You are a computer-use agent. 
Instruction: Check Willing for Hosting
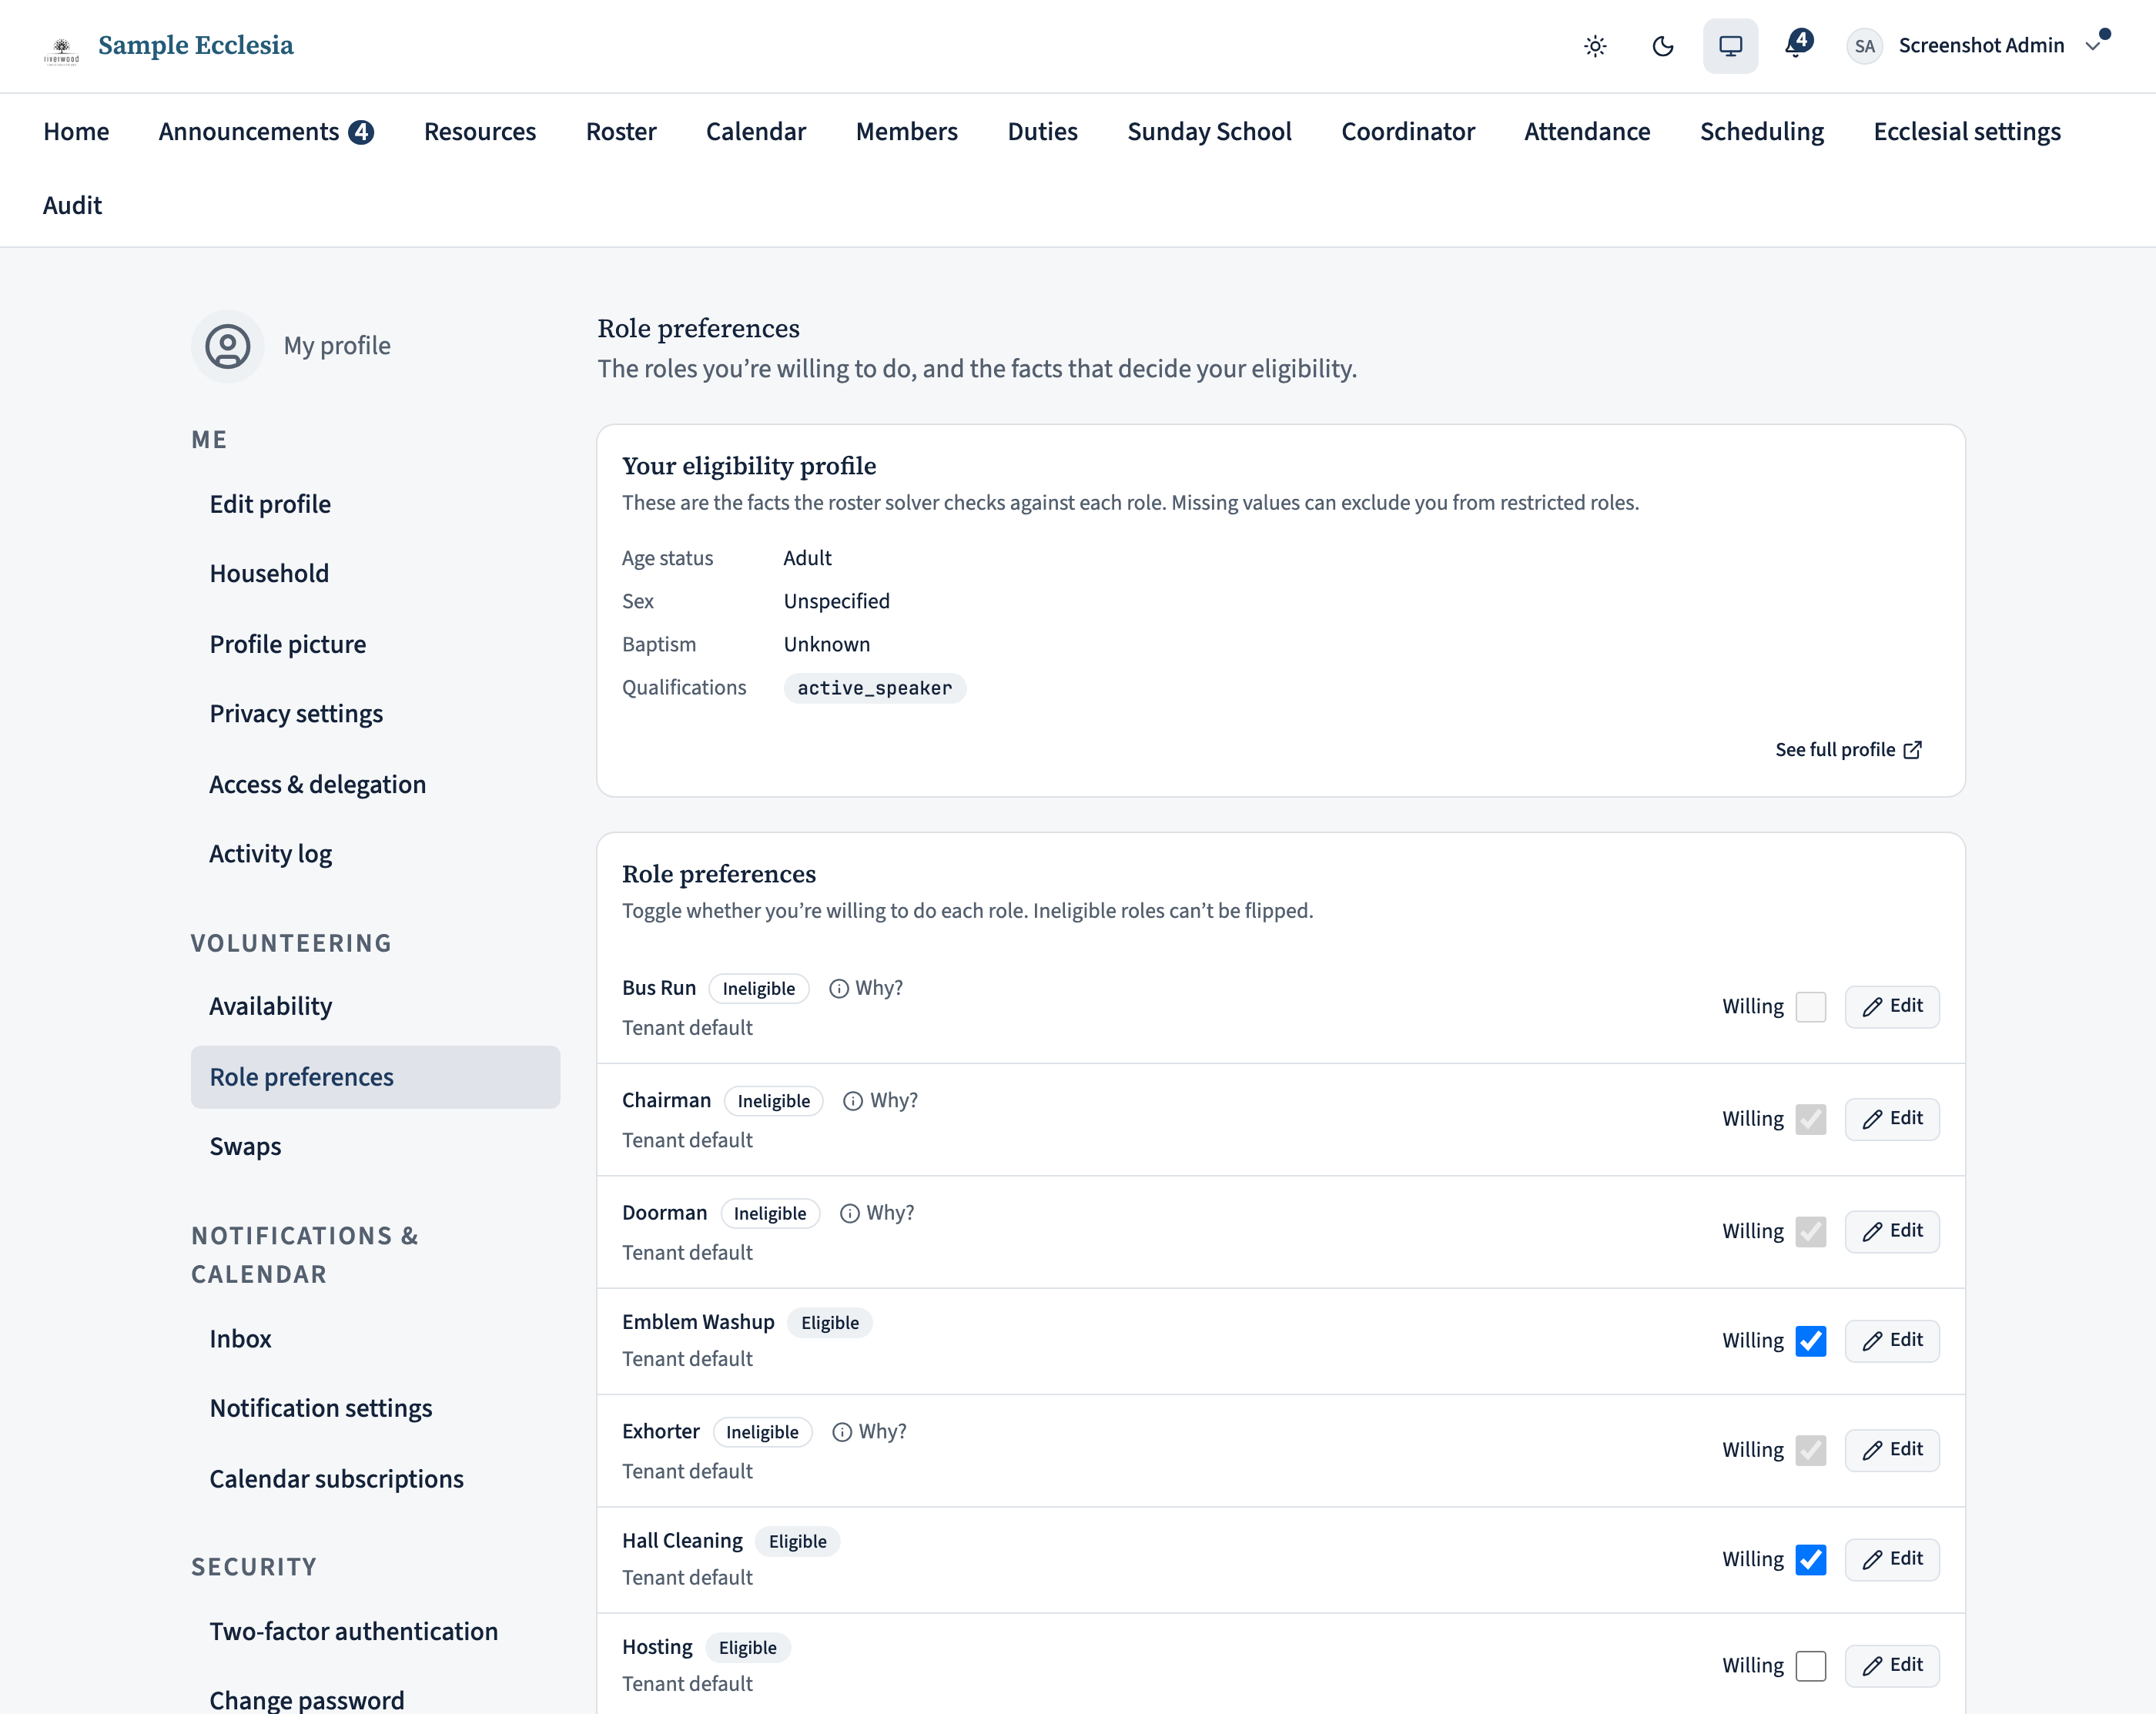(x=1810, y=1666)
